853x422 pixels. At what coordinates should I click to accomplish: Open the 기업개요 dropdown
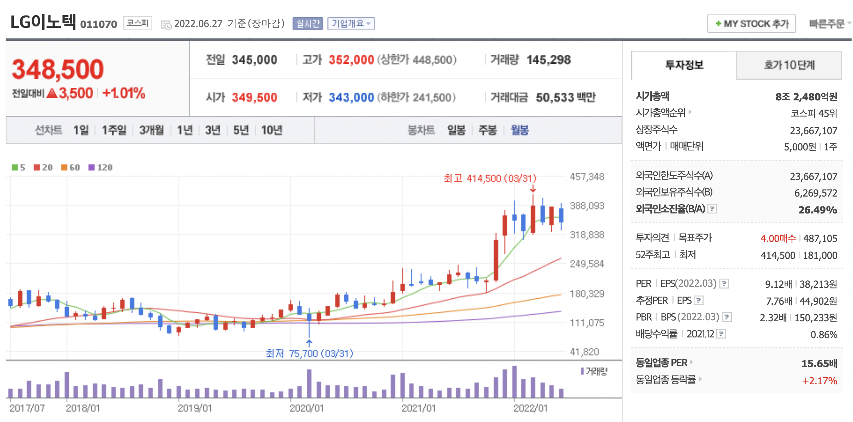point(351,24)
